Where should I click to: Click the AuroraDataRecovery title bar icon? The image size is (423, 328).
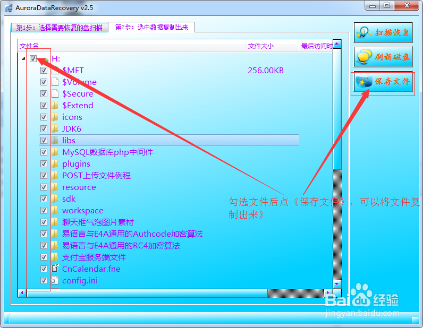click(9, 8)
